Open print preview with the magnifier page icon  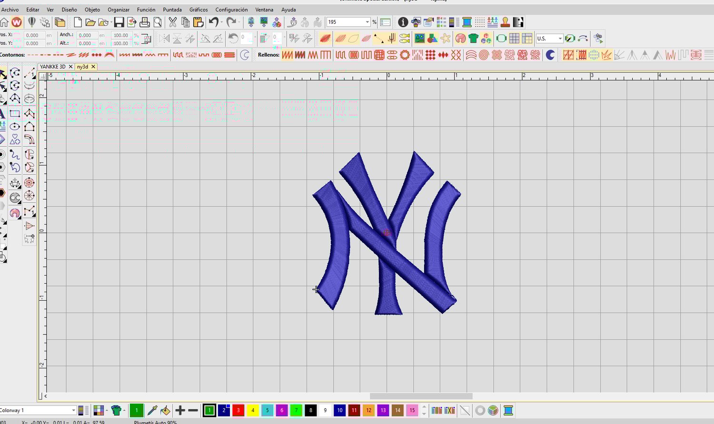click(x=158, y=22)
